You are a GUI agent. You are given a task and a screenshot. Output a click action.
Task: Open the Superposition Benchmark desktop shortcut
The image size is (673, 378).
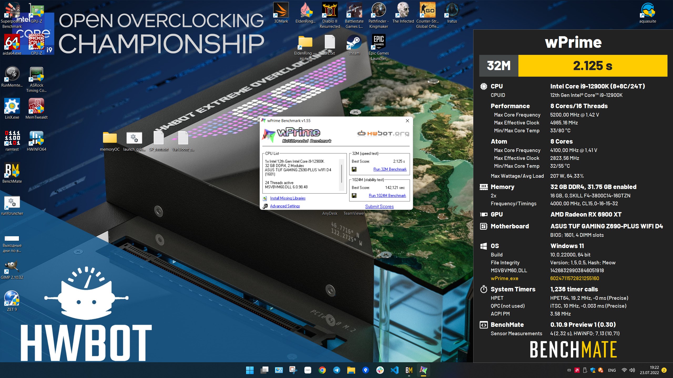[x=12, y=15]
